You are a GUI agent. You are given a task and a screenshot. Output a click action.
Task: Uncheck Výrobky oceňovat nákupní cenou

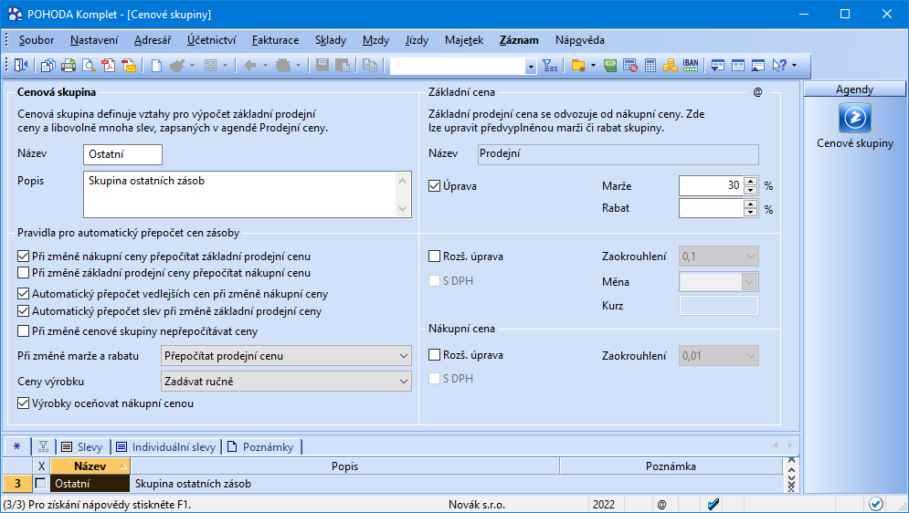(x=23, y=403)
